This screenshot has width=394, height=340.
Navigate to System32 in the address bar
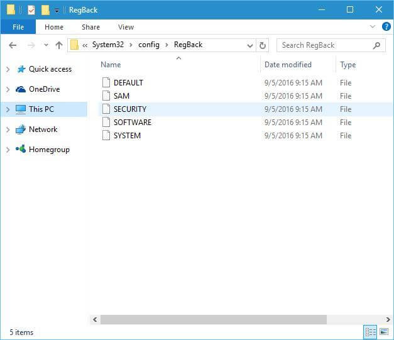click(x=108, y=45)
